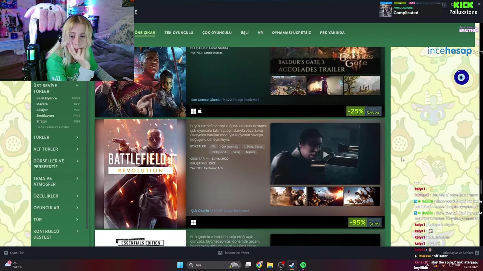Open OBS Studio icon on taskbar

281,265
